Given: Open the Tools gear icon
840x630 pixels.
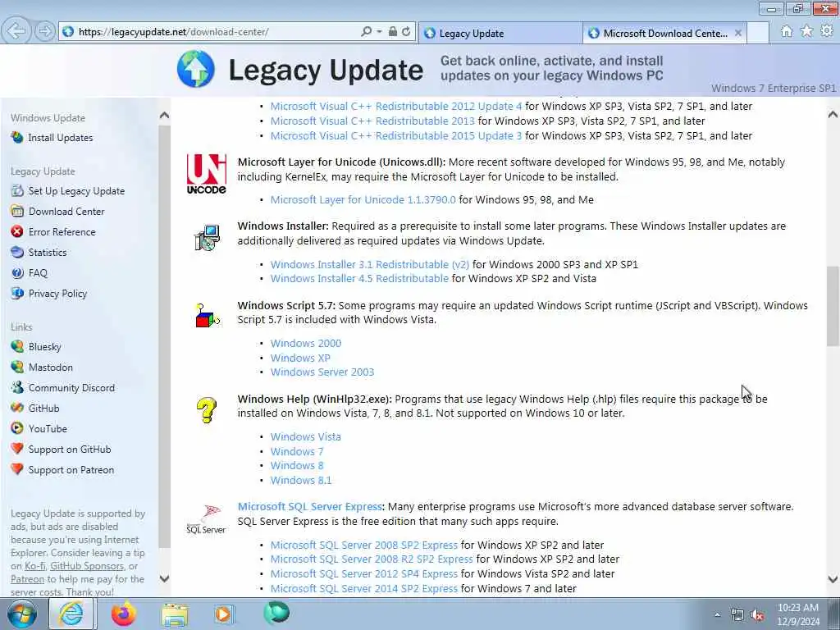Looking at the screenshot, I should (x=827, y=32).
